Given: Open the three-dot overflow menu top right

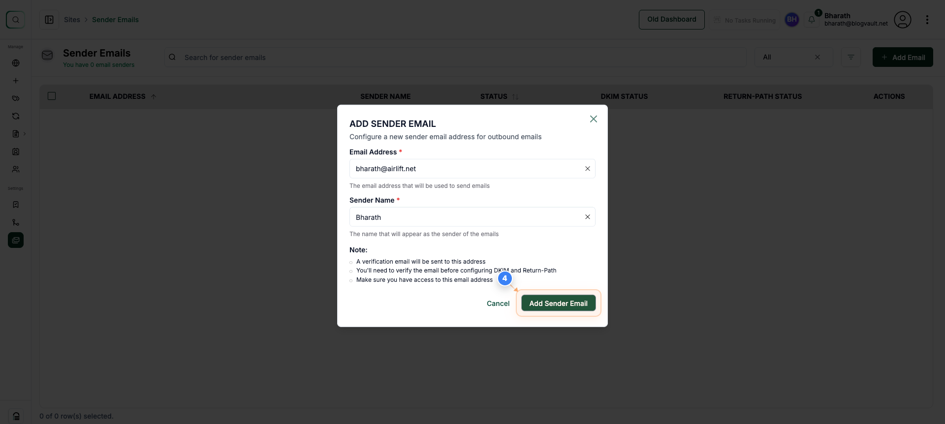Looking at the screenshot, I should [927, 20].
